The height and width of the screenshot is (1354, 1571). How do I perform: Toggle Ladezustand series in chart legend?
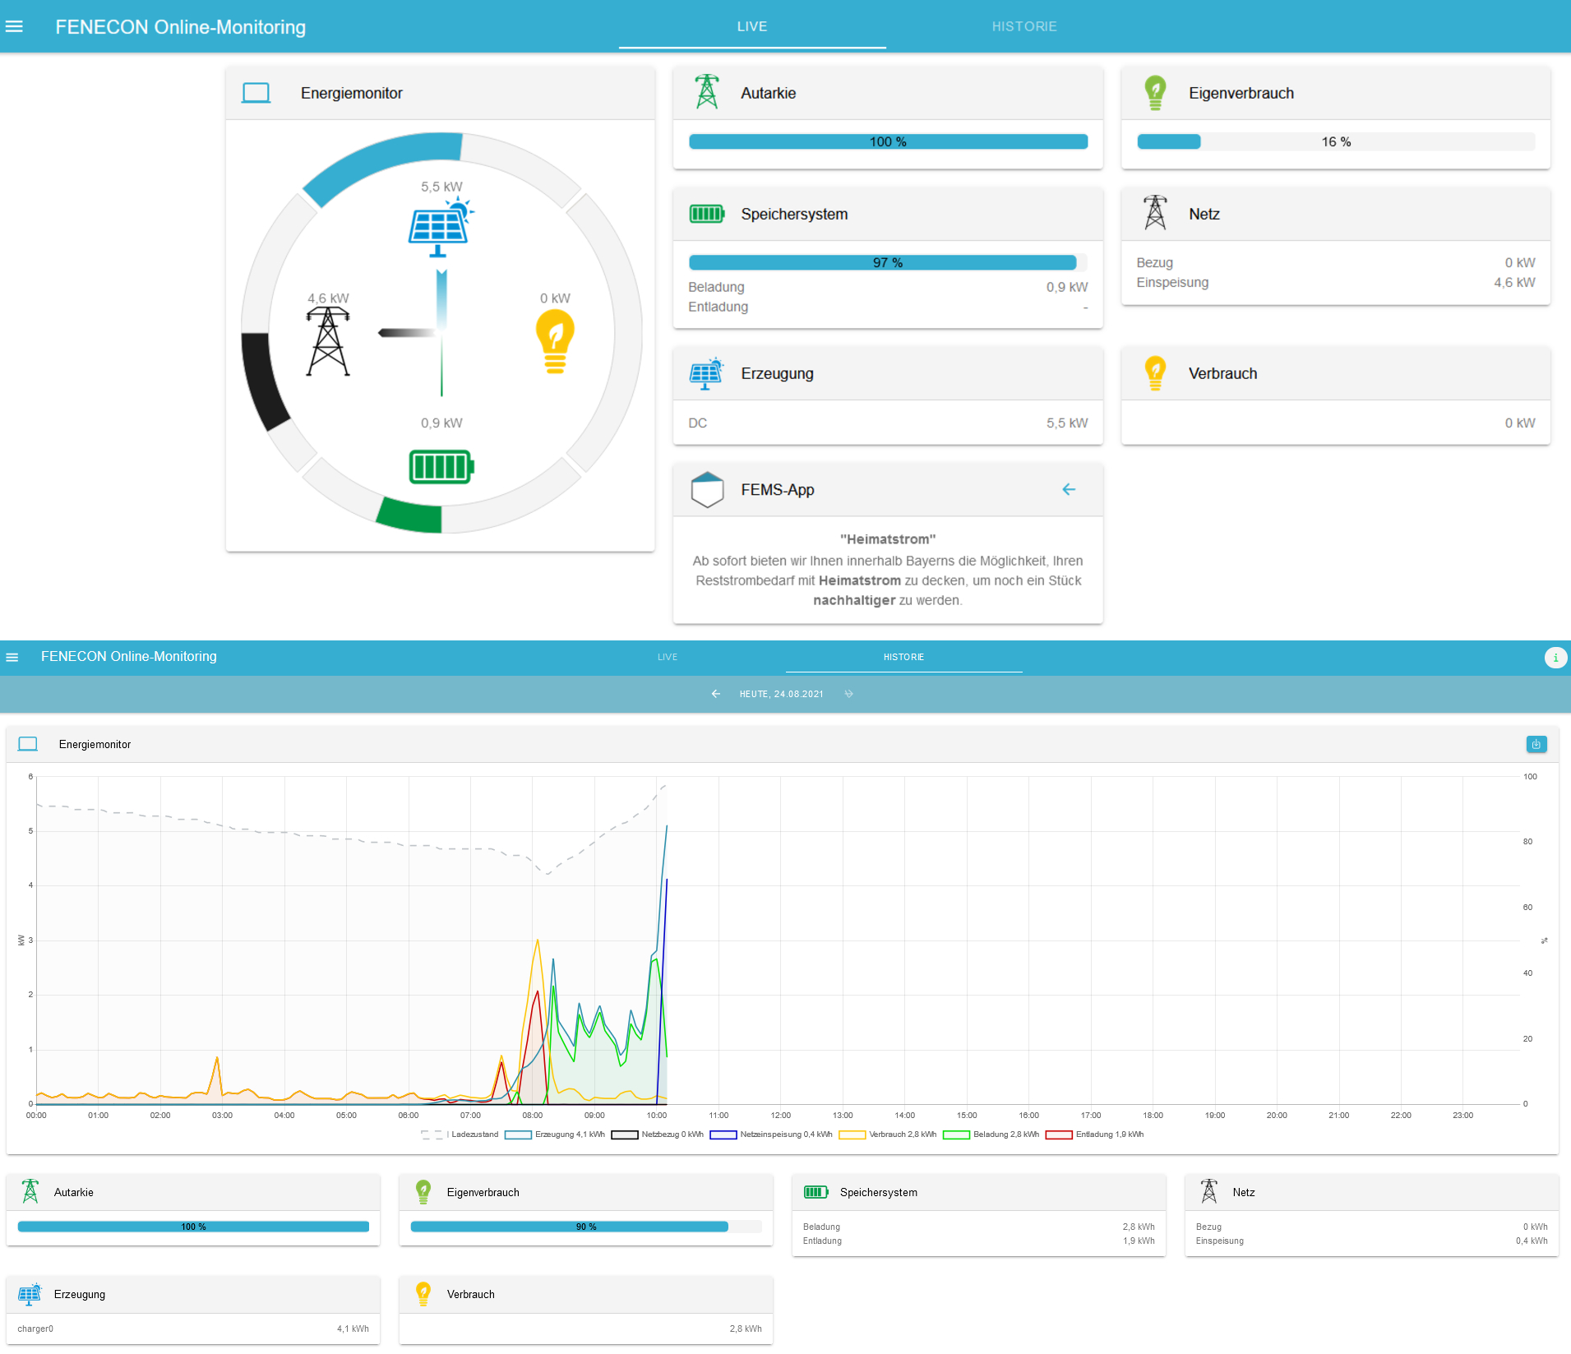click(460, 1134)
